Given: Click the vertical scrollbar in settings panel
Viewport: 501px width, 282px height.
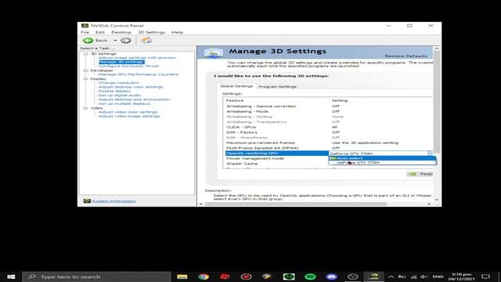Looking at the screenshot, I should pos(437,102).
